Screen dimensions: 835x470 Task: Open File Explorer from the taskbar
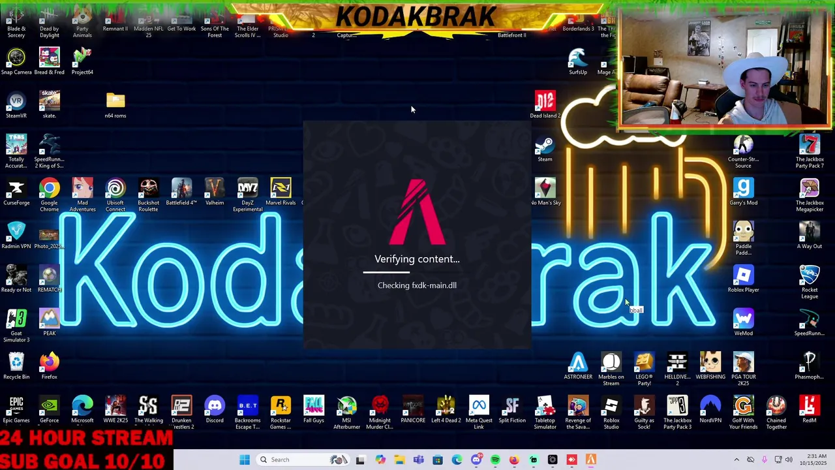tap(399, 460)
